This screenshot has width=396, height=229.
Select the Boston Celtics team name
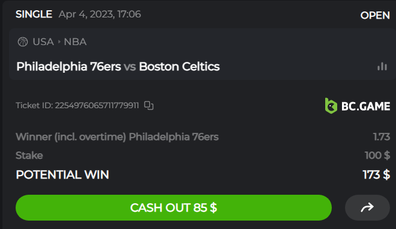click(179, 67)
